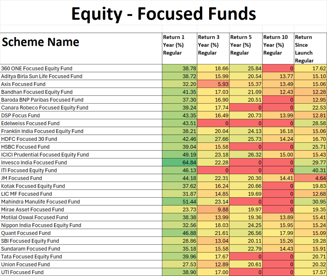Screen dimensions: 327x276
Task: Select the Return 5 Year (%) Regular header
Action: click(246, 48)
